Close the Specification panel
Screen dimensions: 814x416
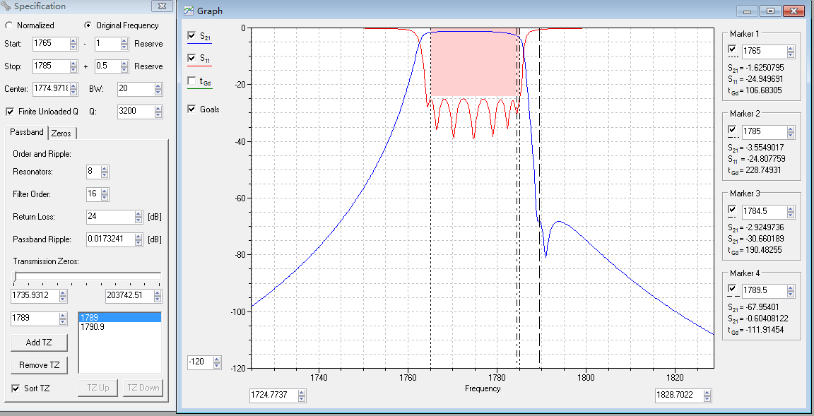[162, 6]
